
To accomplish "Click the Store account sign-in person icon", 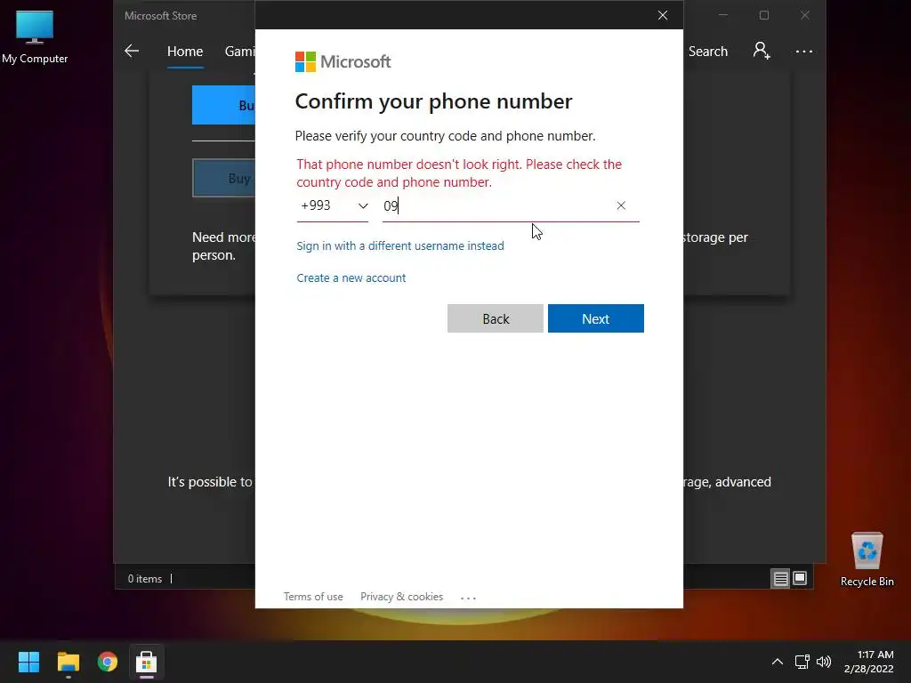I will click(762, 51).
